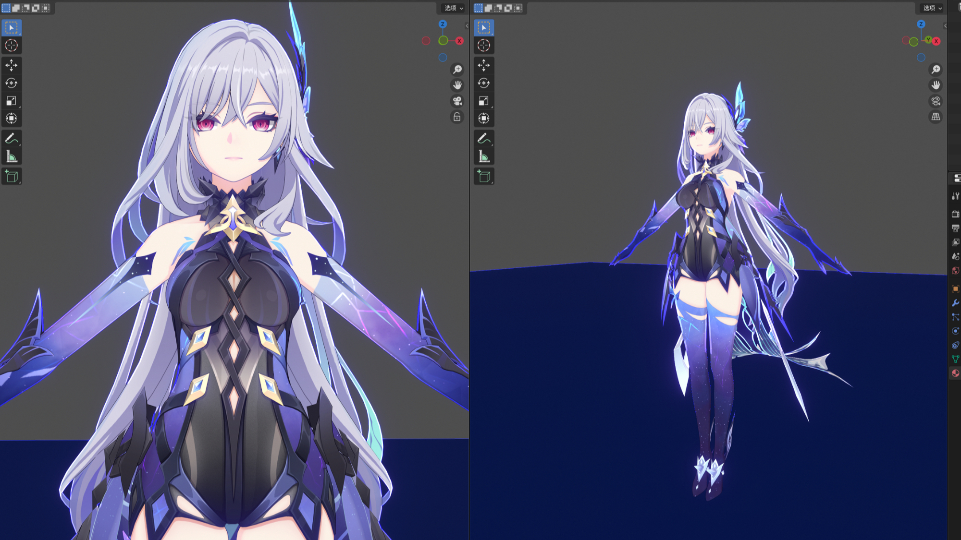Open the Modifier wrench properties tab

click(955, 303)
